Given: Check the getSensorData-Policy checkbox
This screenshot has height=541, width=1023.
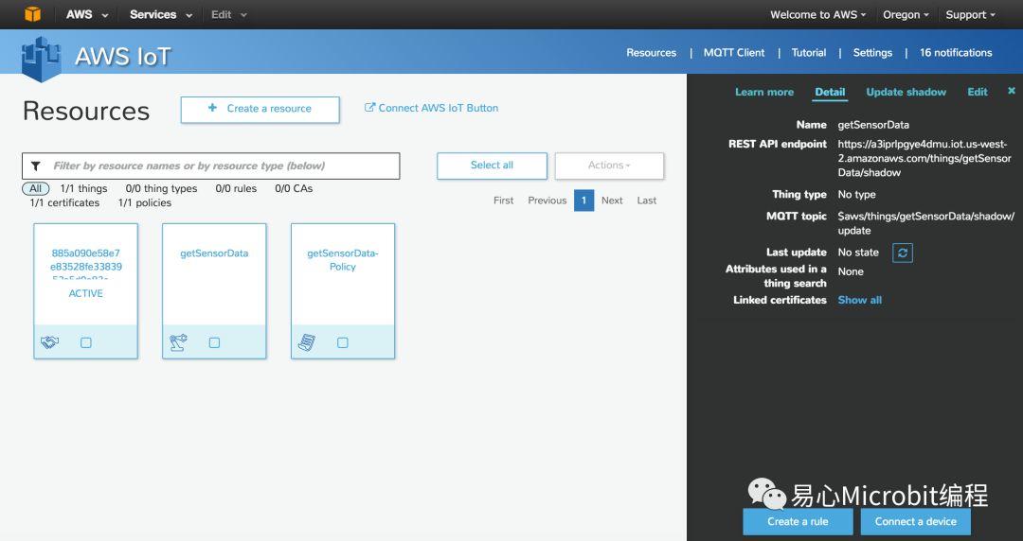Looking at the screenshot, I should point(343,342).
